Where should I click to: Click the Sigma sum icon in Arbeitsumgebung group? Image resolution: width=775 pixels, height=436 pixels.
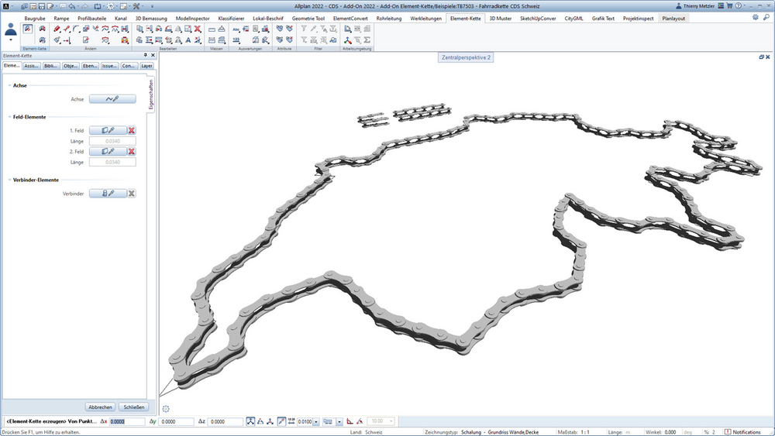point(367,40)
